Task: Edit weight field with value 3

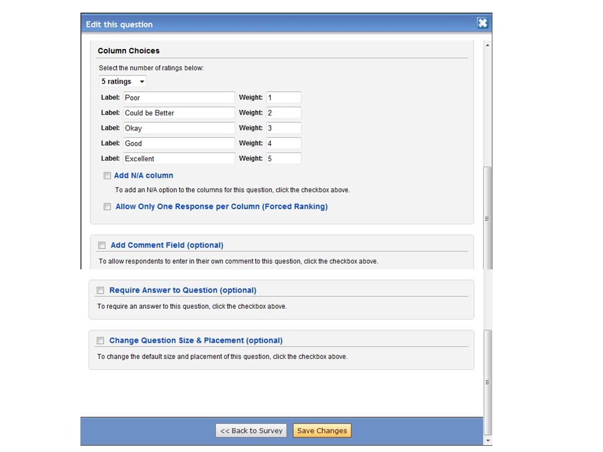Action: click(284, 128)
